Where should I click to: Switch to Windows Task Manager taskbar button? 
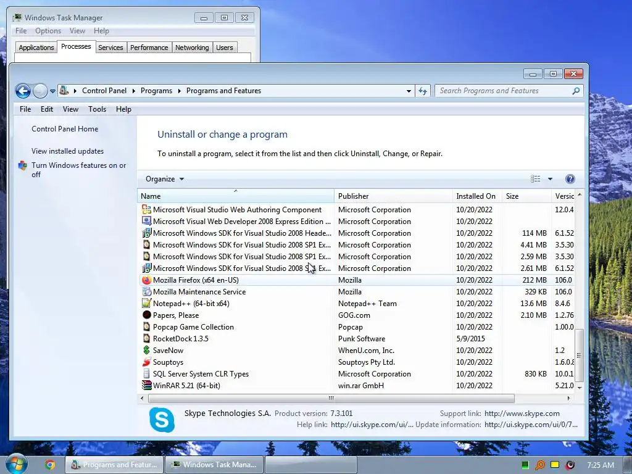click(214, 465)
